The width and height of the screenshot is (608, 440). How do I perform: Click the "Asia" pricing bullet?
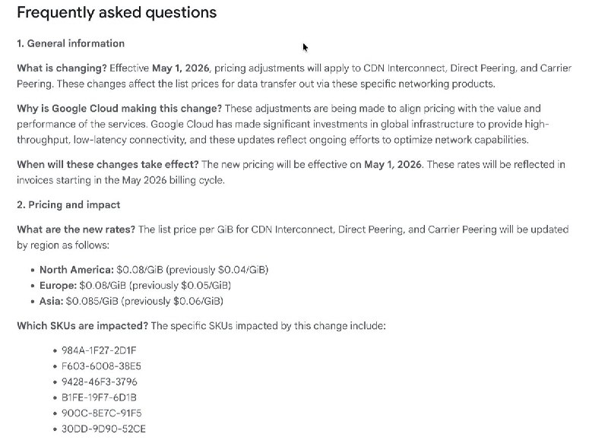(51, 301)
